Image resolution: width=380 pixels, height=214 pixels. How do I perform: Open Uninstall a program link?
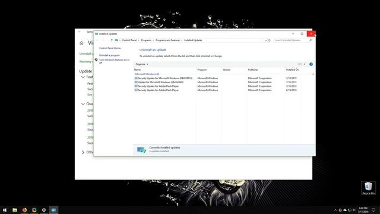pos(109,55)
